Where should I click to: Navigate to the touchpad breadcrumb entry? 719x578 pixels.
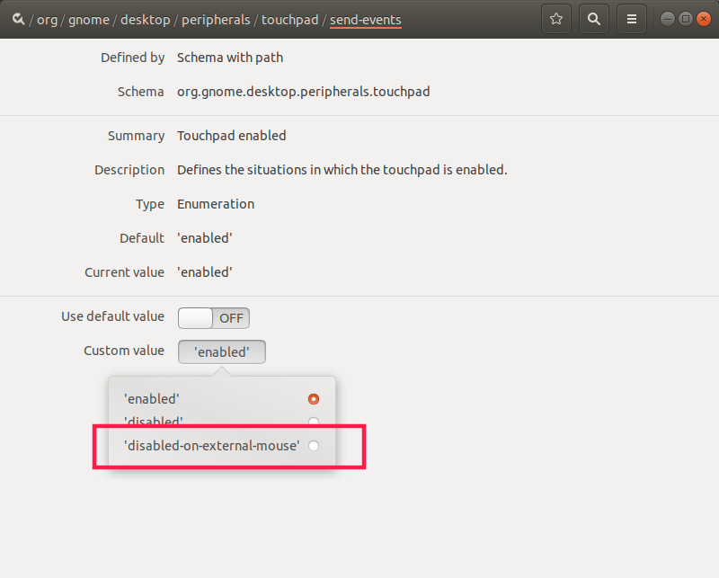click(289, 19)
